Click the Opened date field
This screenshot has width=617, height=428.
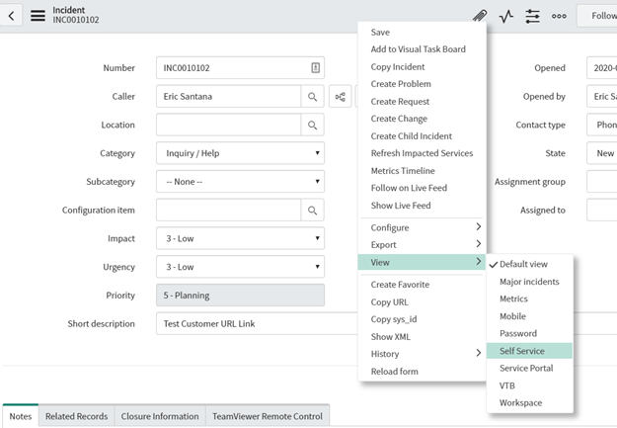[601, 68]
